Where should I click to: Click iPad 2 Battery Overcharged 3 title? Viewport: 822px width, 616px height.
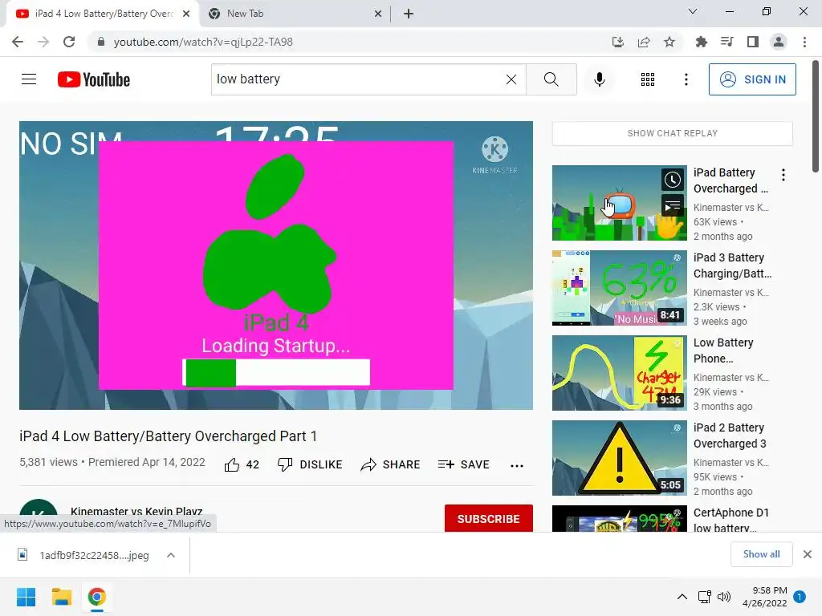click(730, 436)
